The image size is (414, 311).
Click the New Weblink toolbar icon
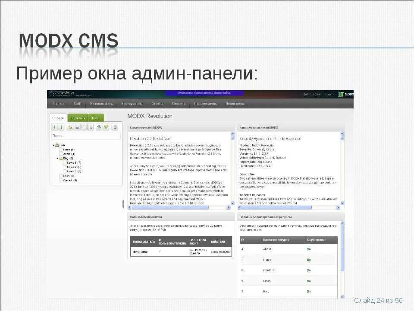(77, 127)
